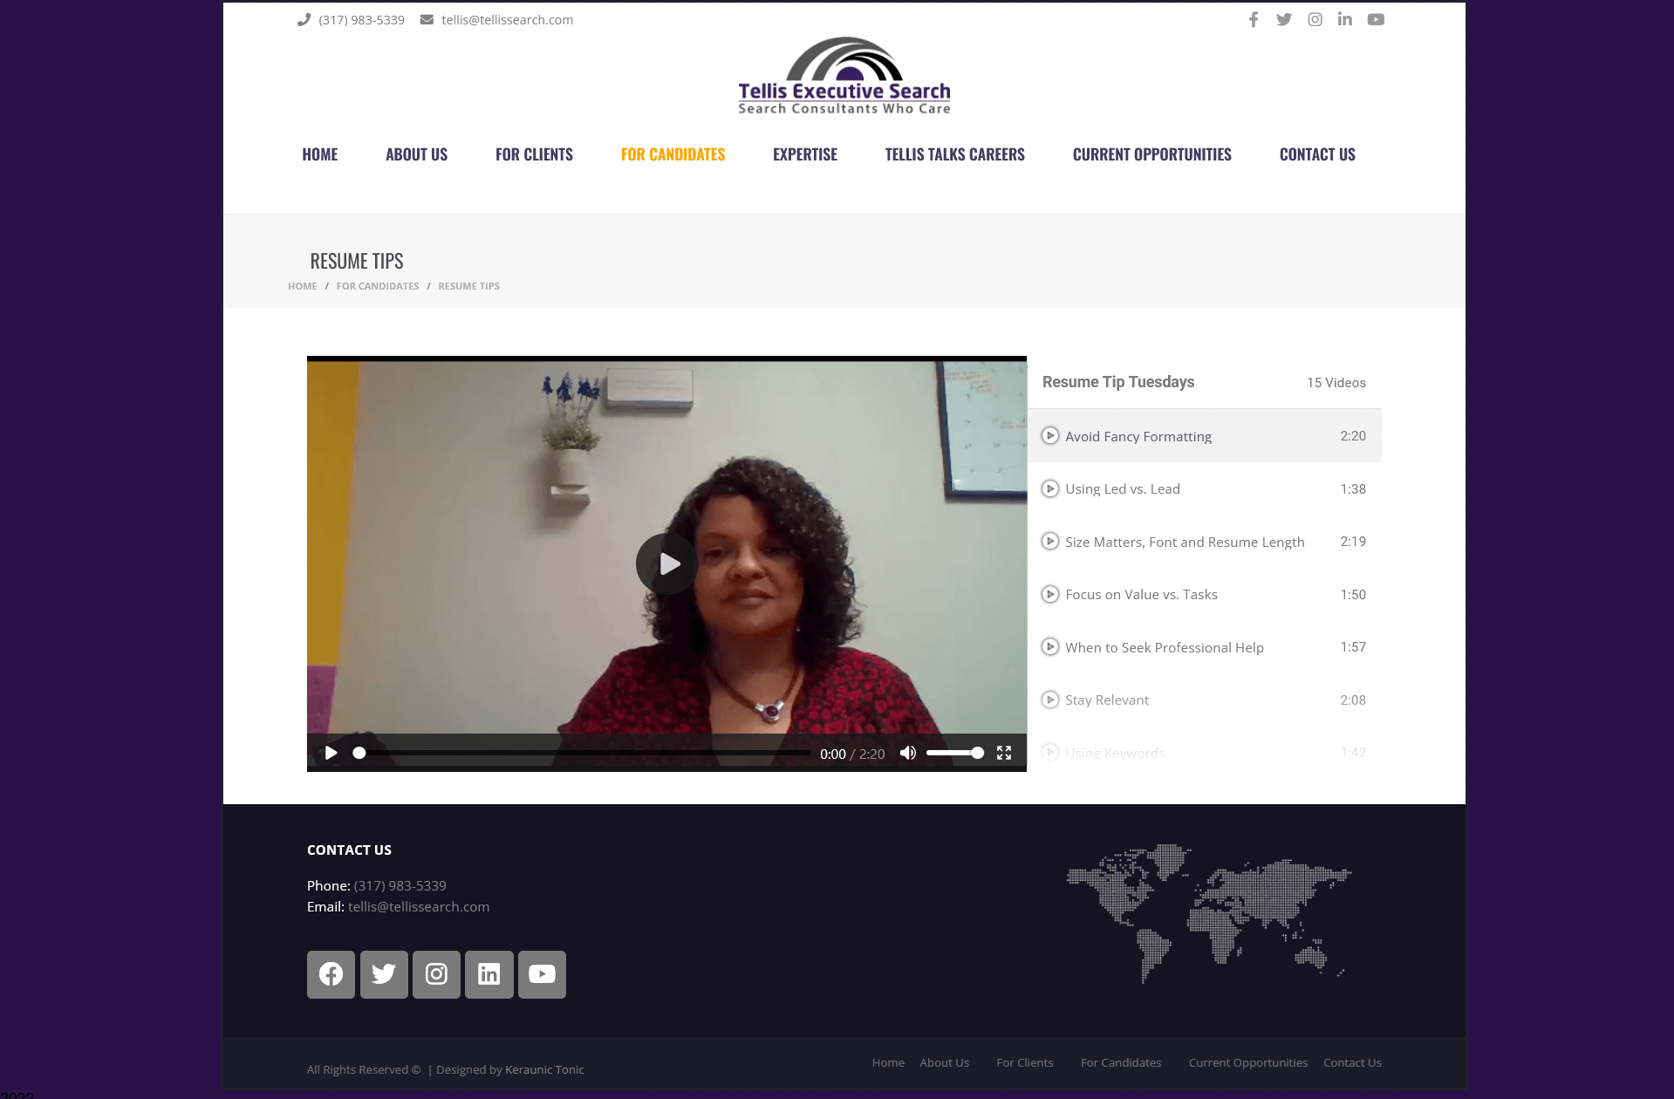Open YouTube square button in footer
Viewport: 1674px width, 1099px height.
coord(541,974)
